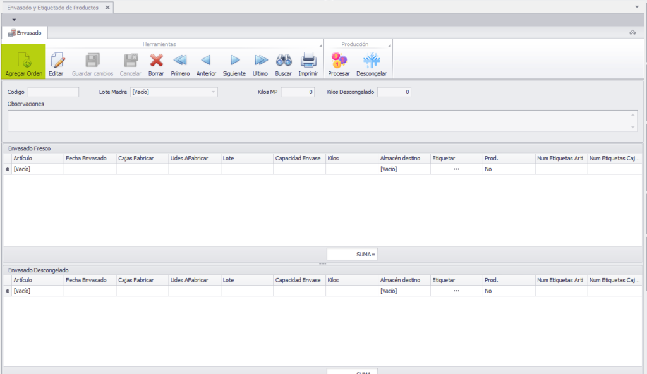Click Num Etiquetas Arti header in Envasado Fresco
The height and width of the screenshot is (374, 647).
click(562, 158)
